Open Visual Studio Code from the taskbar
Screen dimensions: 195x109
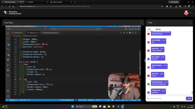tap(118, 106)
